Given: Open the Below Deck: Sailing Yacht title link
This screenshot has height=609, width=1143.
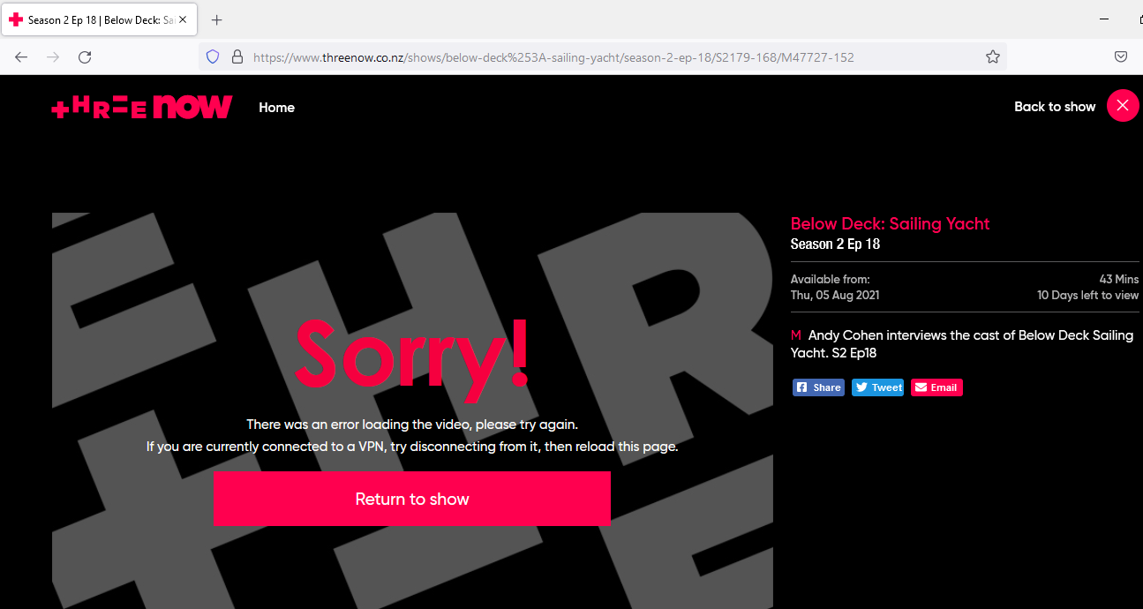Looking at the screenshot, I should click(891, 224).
